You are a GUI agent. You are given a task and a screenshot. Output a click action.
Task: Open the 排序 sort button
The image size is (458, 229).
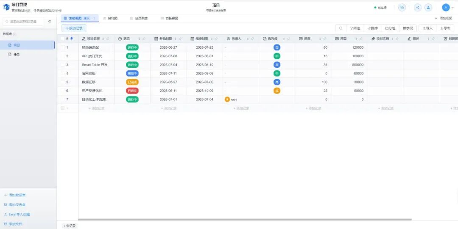(372, 28)
